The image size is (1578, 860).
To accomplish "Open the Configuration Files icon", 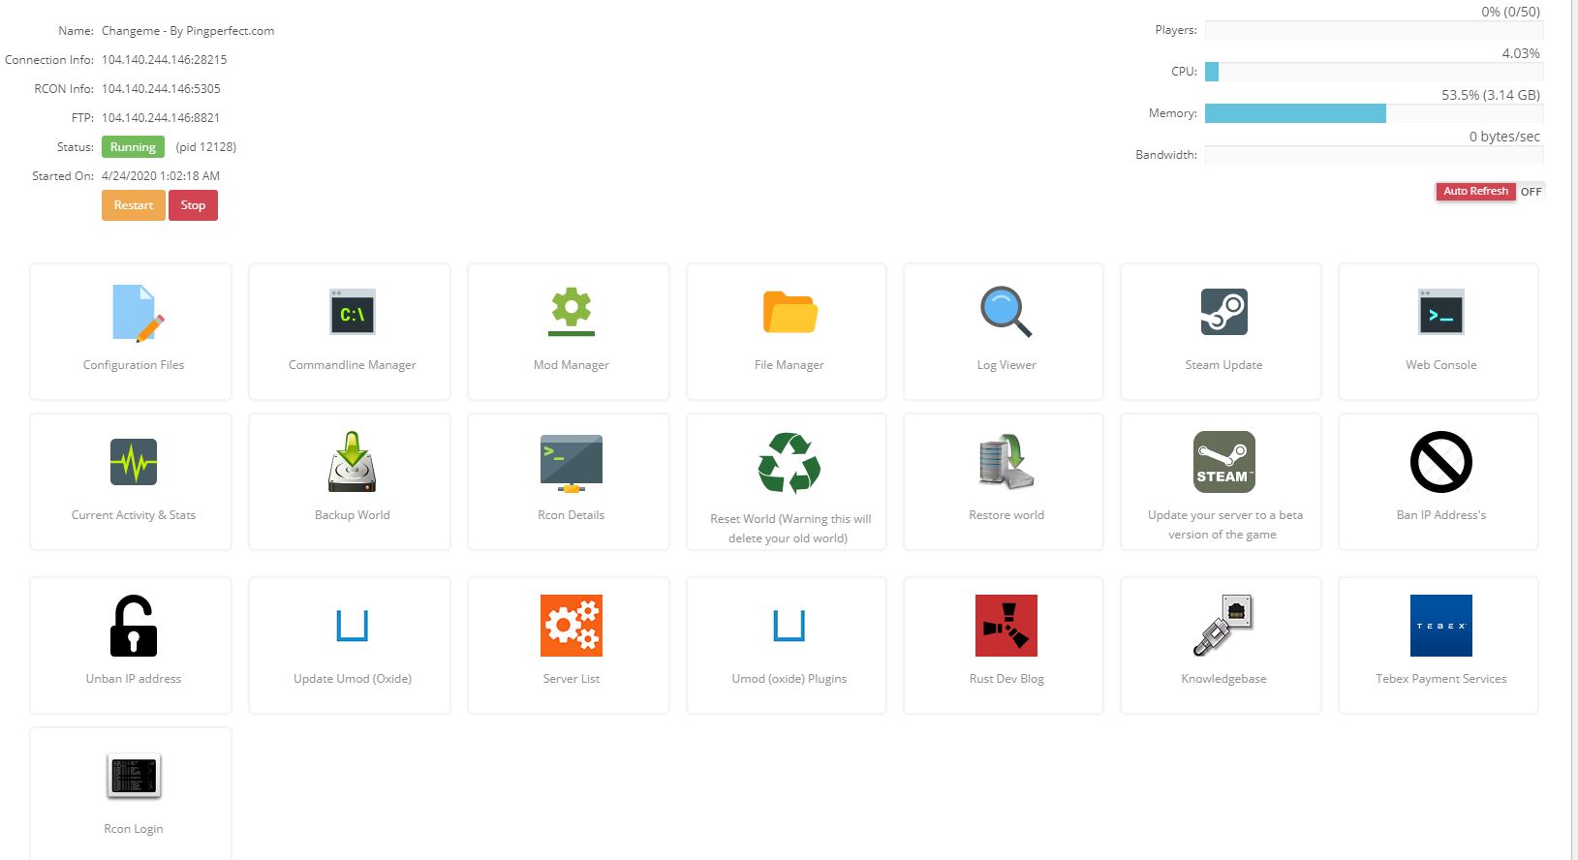I will point(133,313).
